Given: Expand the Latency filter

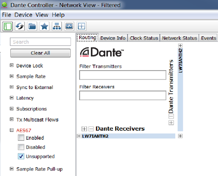Looking at the screenshot, I should (12, 98).
